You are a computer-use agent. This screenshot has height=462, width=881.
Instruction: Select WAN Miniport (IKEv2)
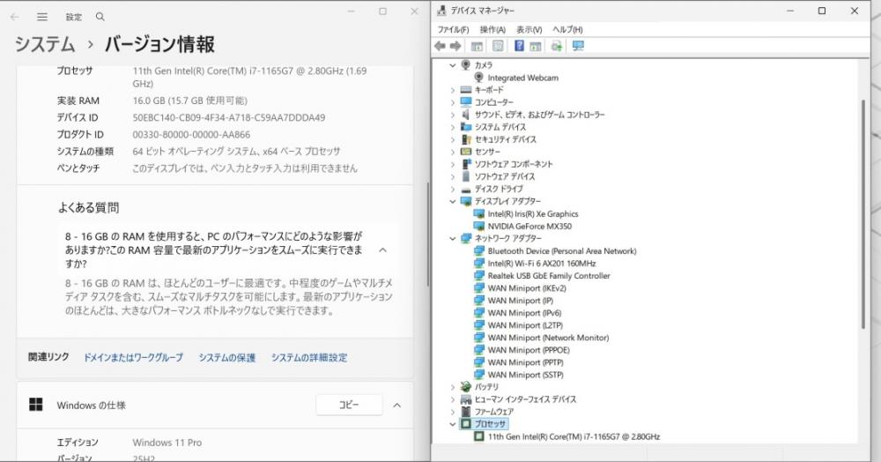[527, 287]
